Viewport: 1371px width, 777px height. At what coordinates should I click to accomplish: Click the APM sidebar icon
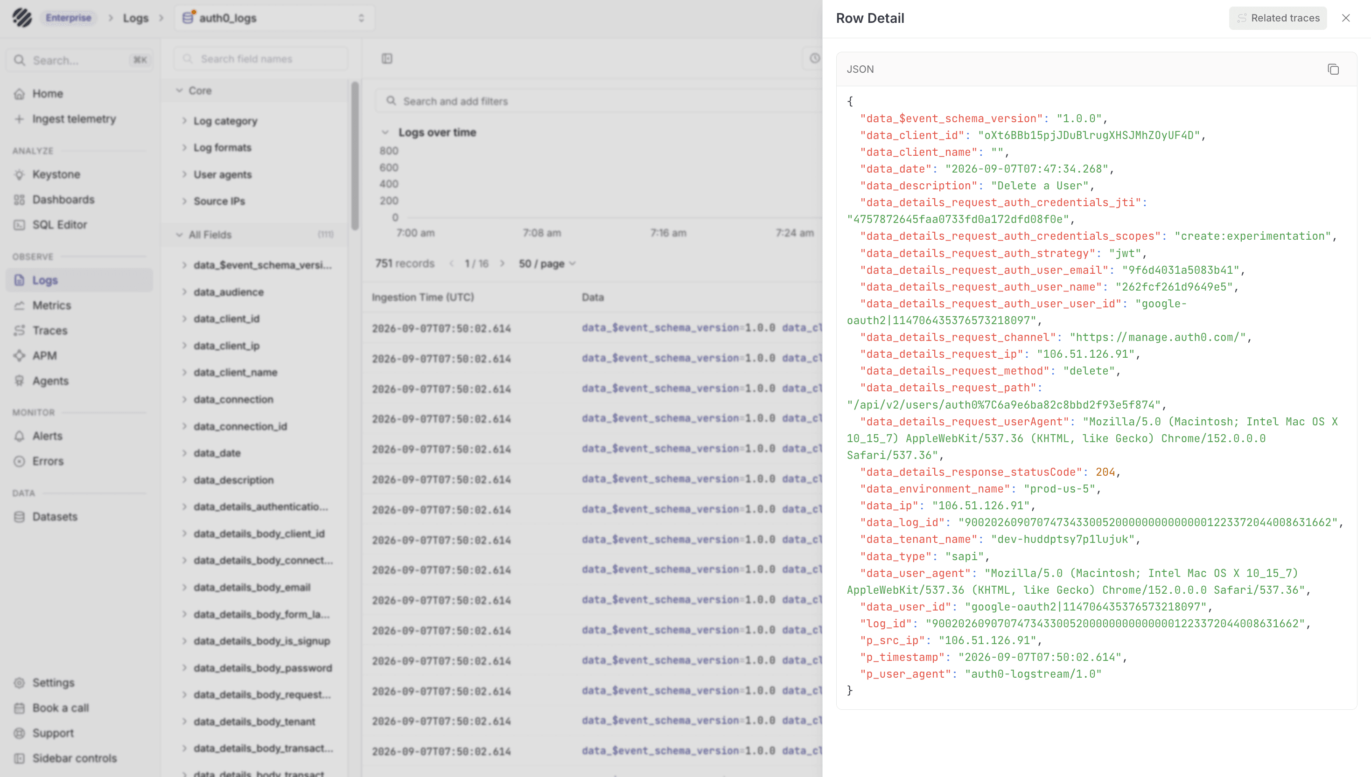[x=19, y=355]
